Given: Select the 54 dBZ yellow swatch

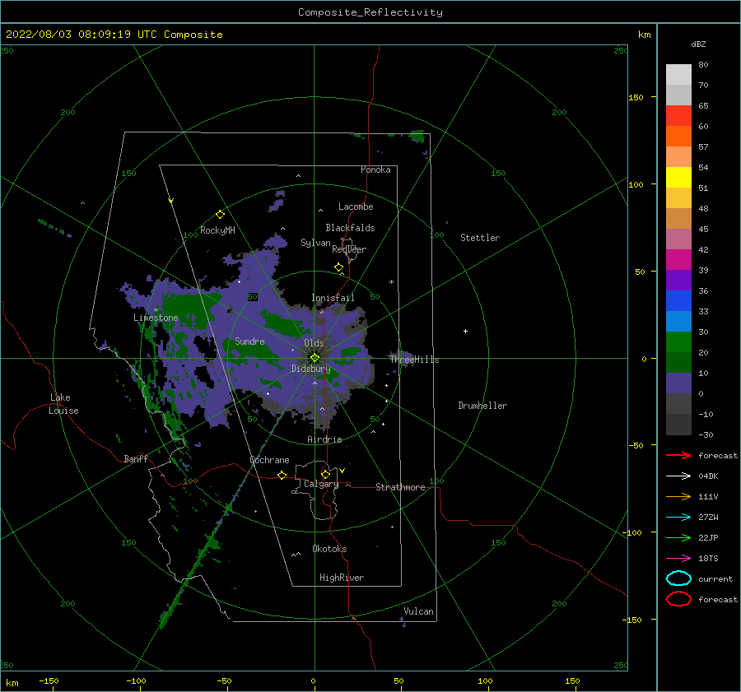Looking at the screenshot, I should point(678,177).
